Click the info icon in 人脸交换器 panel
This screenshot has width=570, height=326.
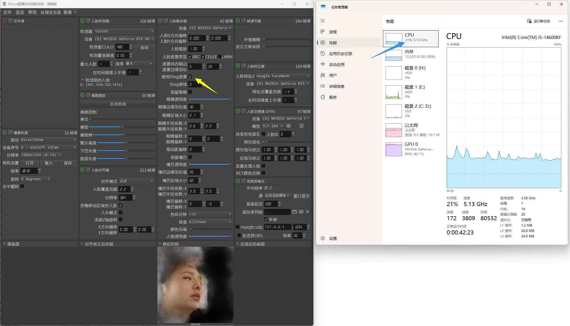(301, 126)
